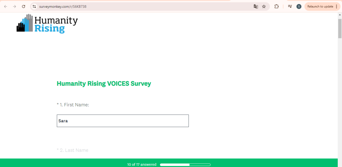Image resolution: width=342 pixels, height=167 pixels.
Task: Open the Chrome profile avatar
Action: click(299, 6)
